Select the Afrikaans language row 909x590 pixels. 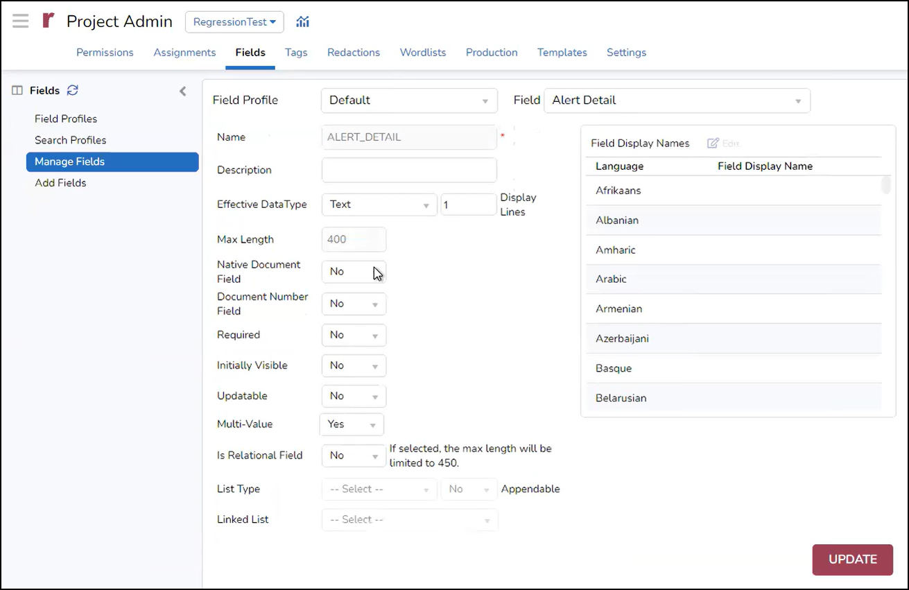click(734, 191)
